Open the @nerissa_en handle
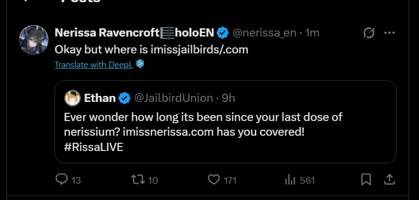 pyautogui.click(x=264, y=33)
